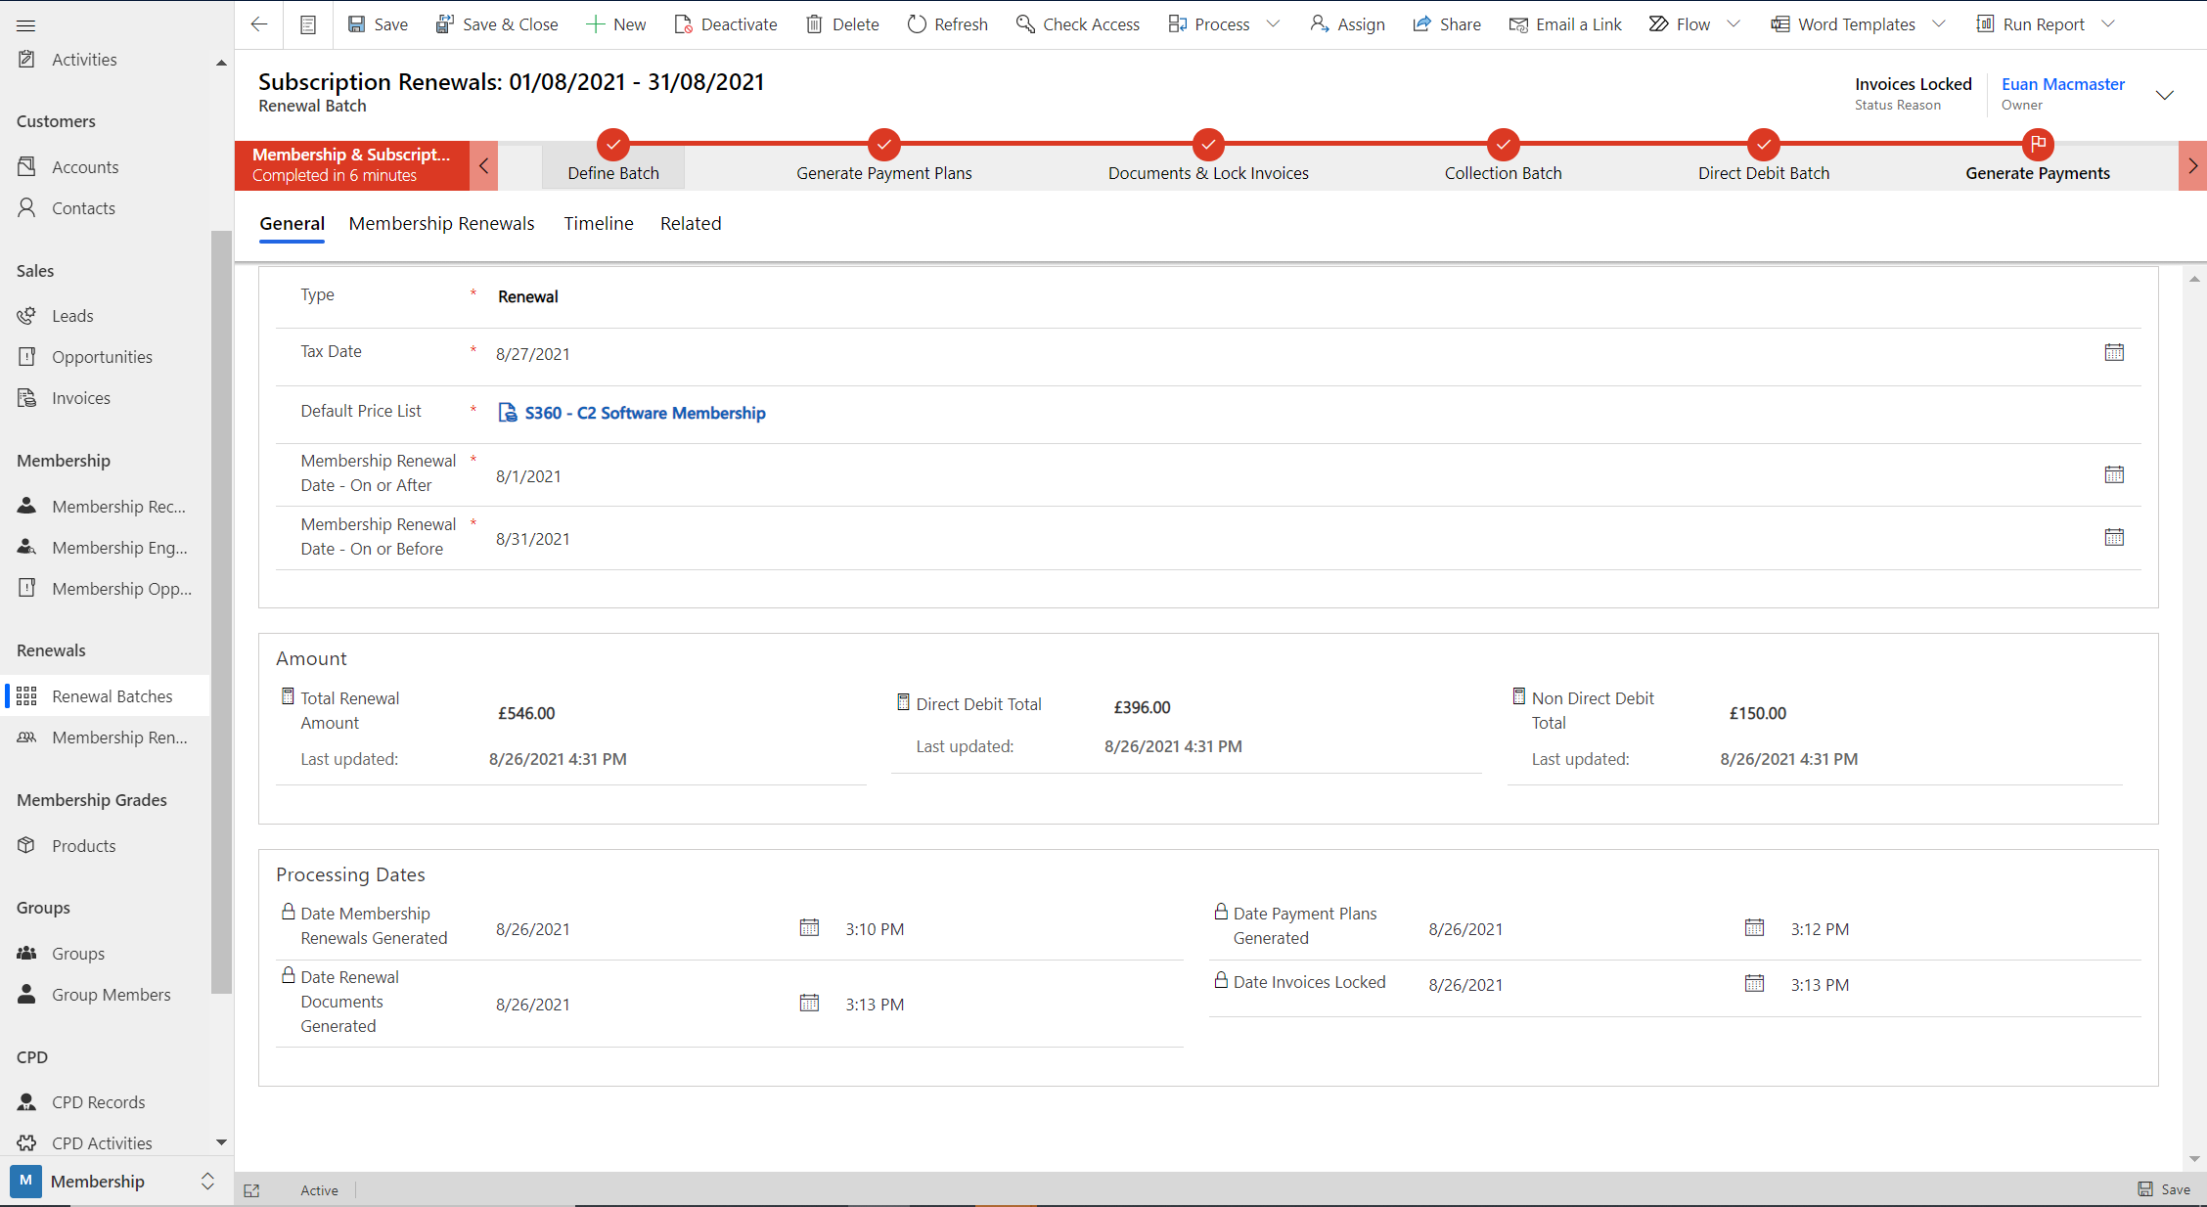Click the Save button in command bar
This screenshot has width=2207, height=1207.
(x=378, y=24)
